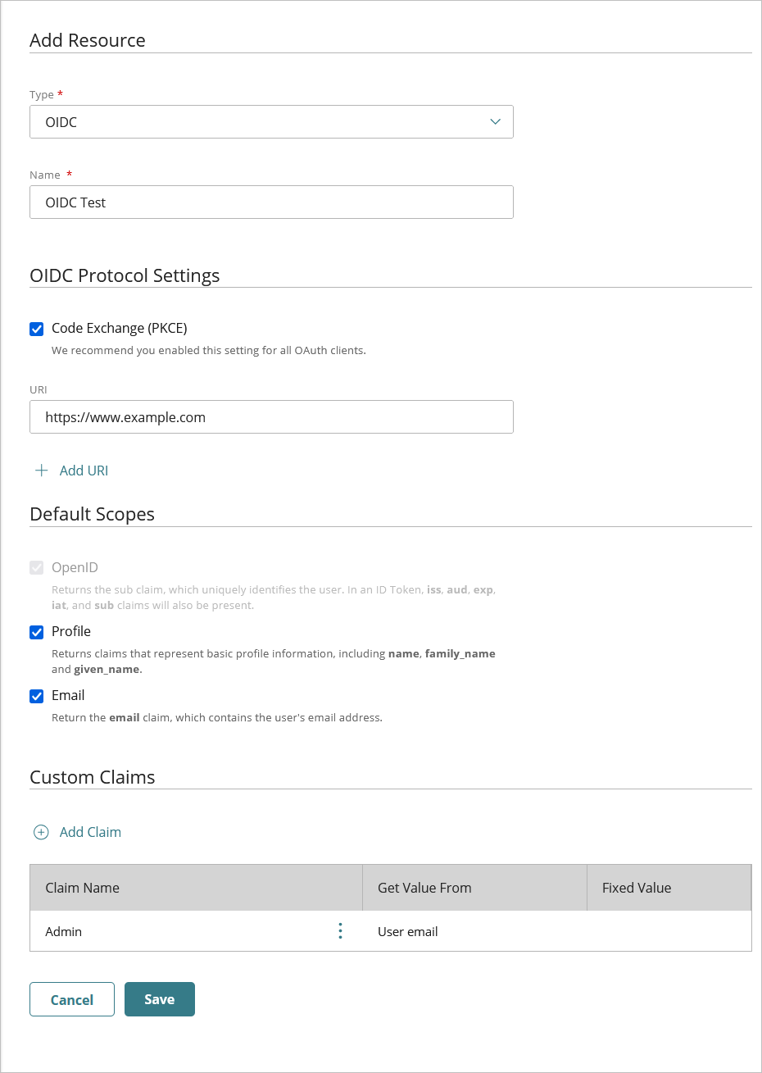This screenshot has width=762, height=1073.
Task: Click the User email cell in Admin row
Action: click(x=408, y=932)
